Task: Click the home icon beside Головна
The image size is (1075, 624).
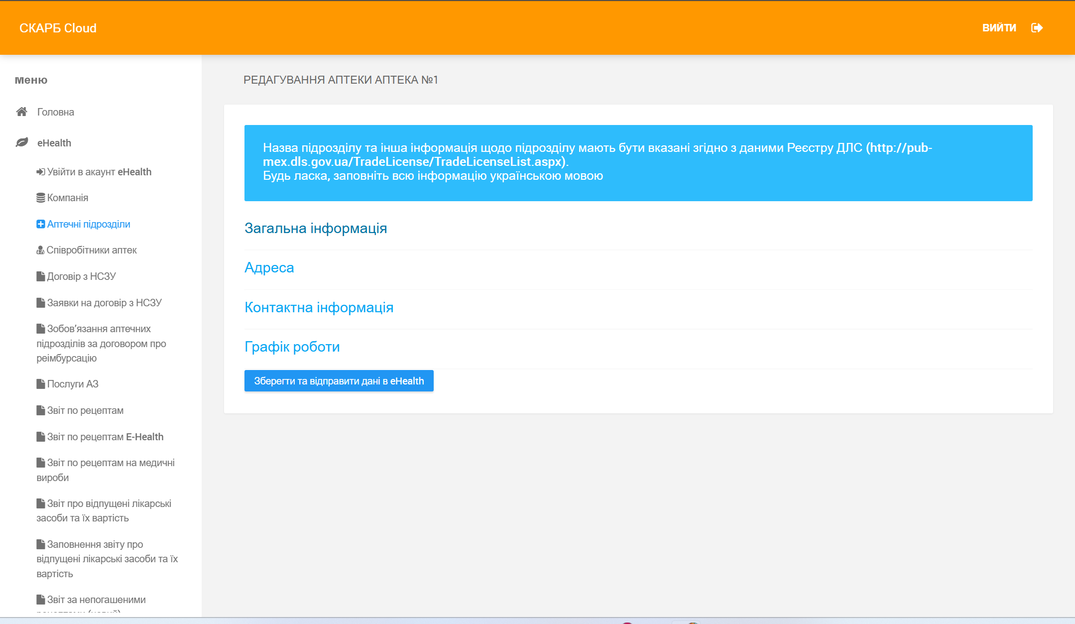Action: pos(21,112)
